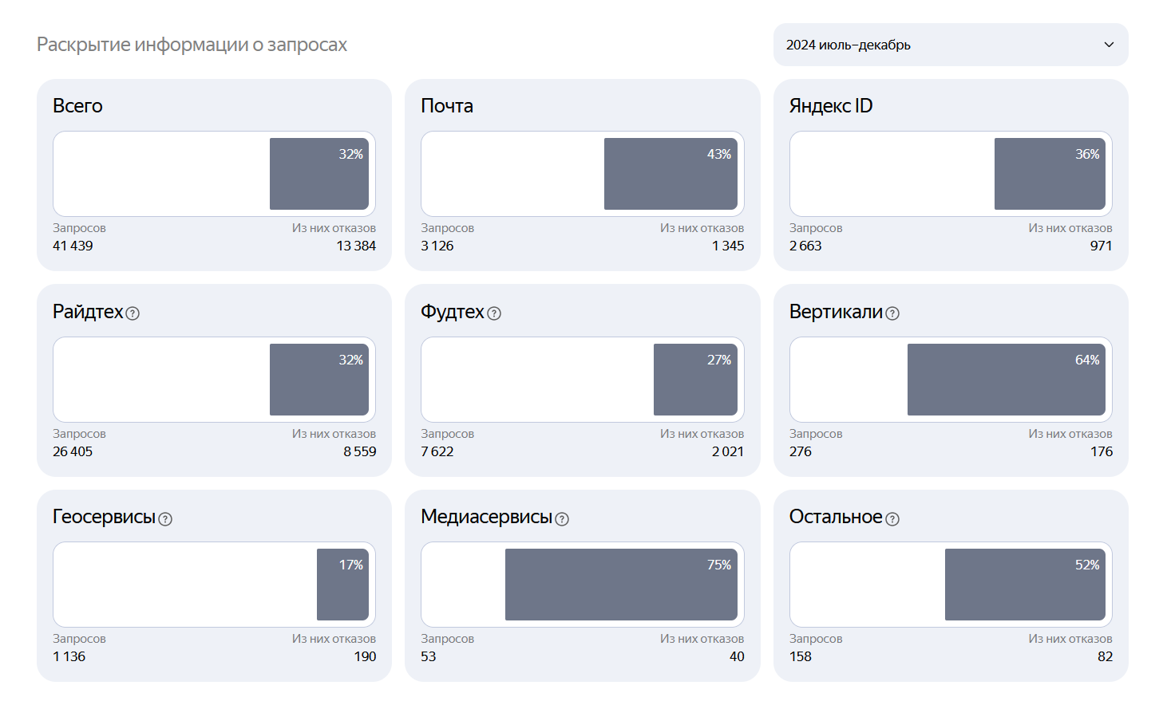Open the help icon next to Медиасервисы
This screenshot has width=1163, height=701.
(562, 519)
